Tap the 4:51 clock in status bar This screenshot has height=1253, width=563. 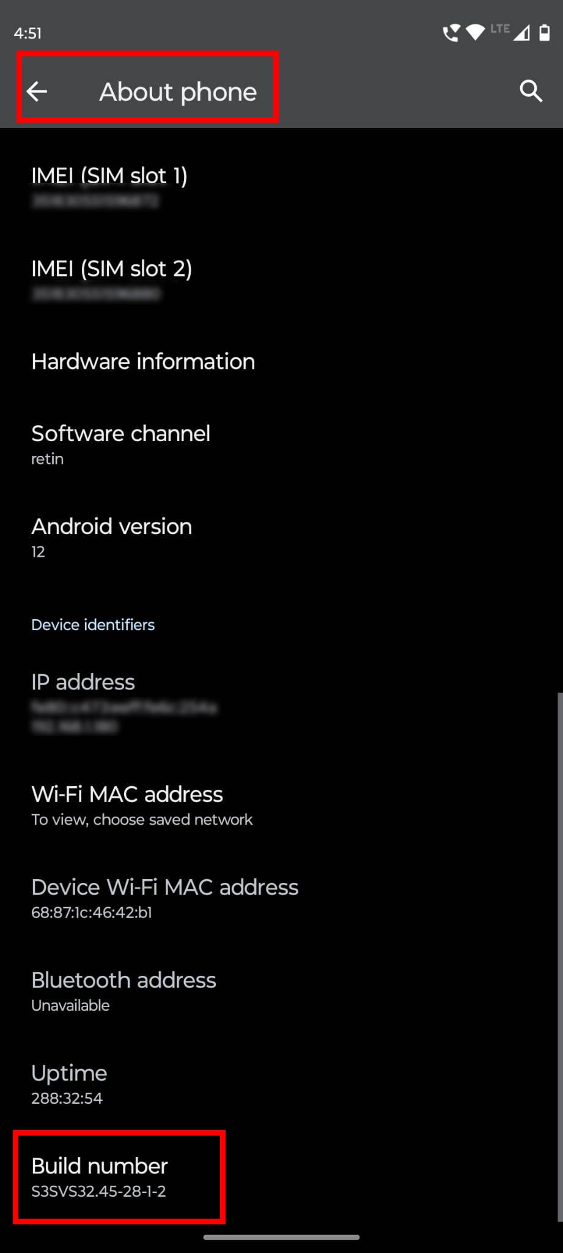(x=28, y=33)
